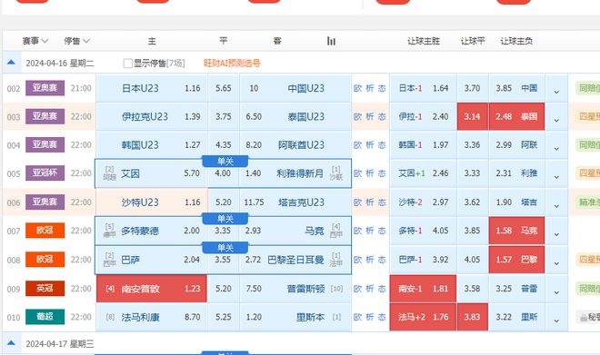600x355 pixels.
Task: Click 英冠 league tag on match 009
Action: [45, 288]
